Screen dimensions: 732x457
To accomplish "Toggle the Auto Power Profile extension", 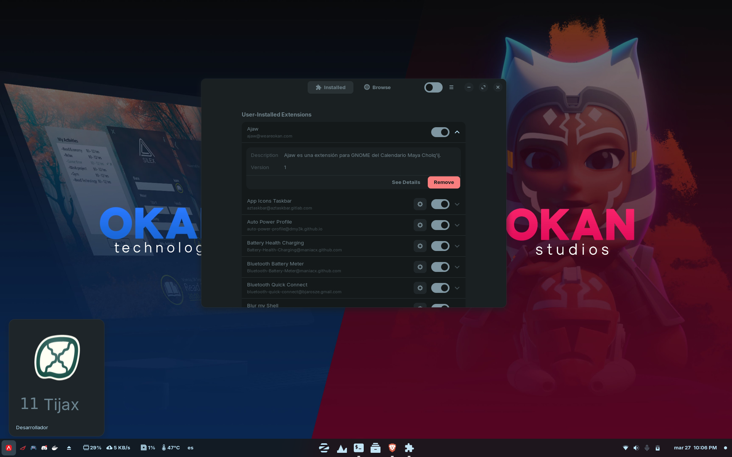I will click(x=440, y=225).
